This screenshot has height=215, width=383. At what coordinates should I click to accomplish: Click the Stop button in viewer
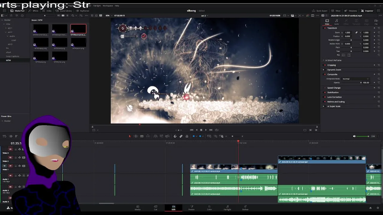tap(201, 130)
